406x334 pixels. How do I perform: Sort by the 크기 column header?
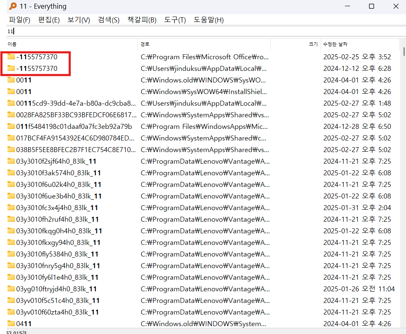point(296,44)
